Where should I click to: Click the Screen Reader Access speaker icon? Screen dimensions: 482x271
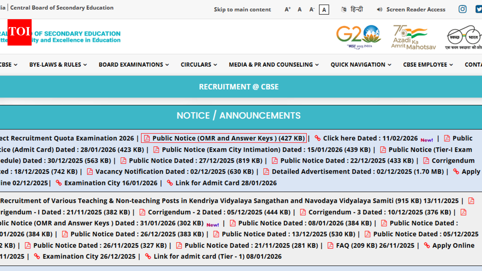[x=380, y=9]
